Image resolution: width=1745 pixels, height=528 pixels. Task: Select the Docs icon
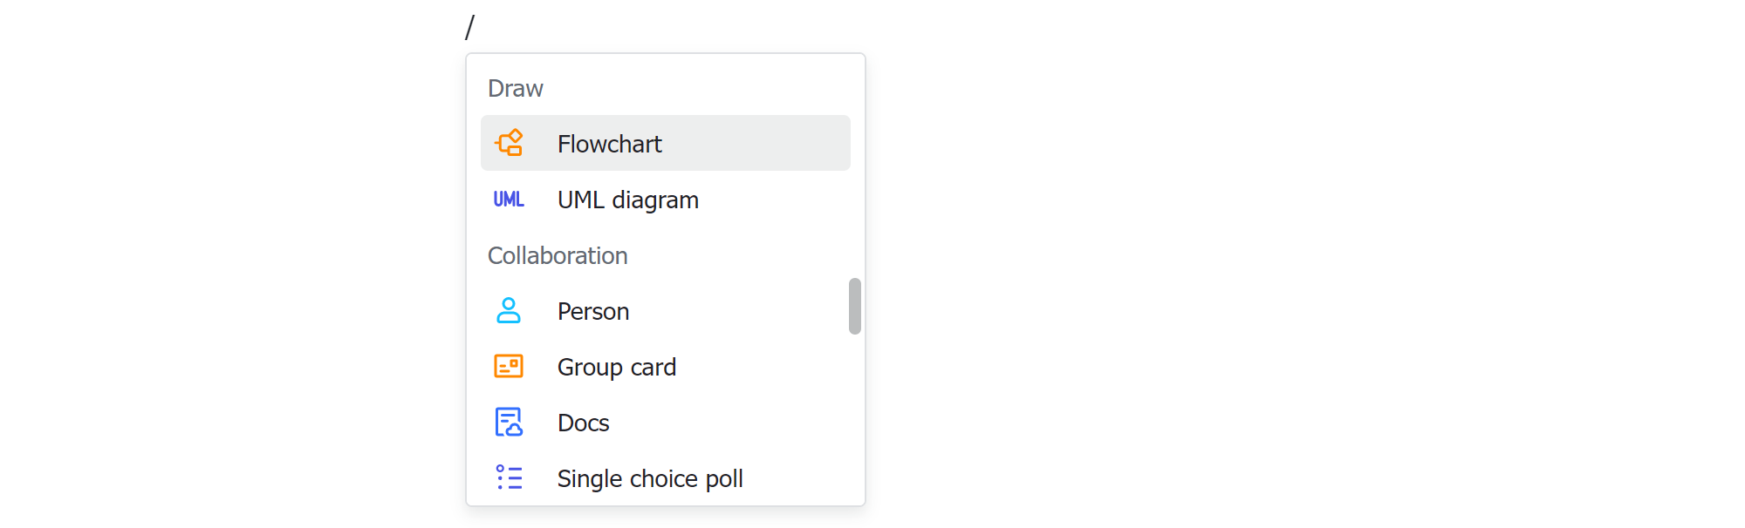pyautogui.click(x=509, y=422)
